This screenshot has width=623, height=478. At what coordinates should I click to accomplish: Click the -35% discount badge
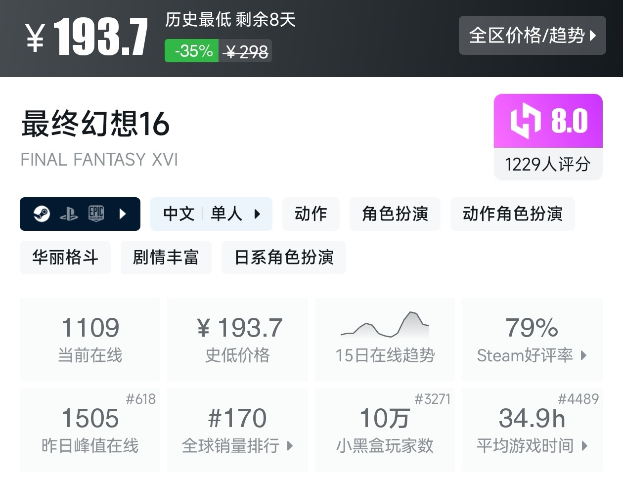point(192,51)
